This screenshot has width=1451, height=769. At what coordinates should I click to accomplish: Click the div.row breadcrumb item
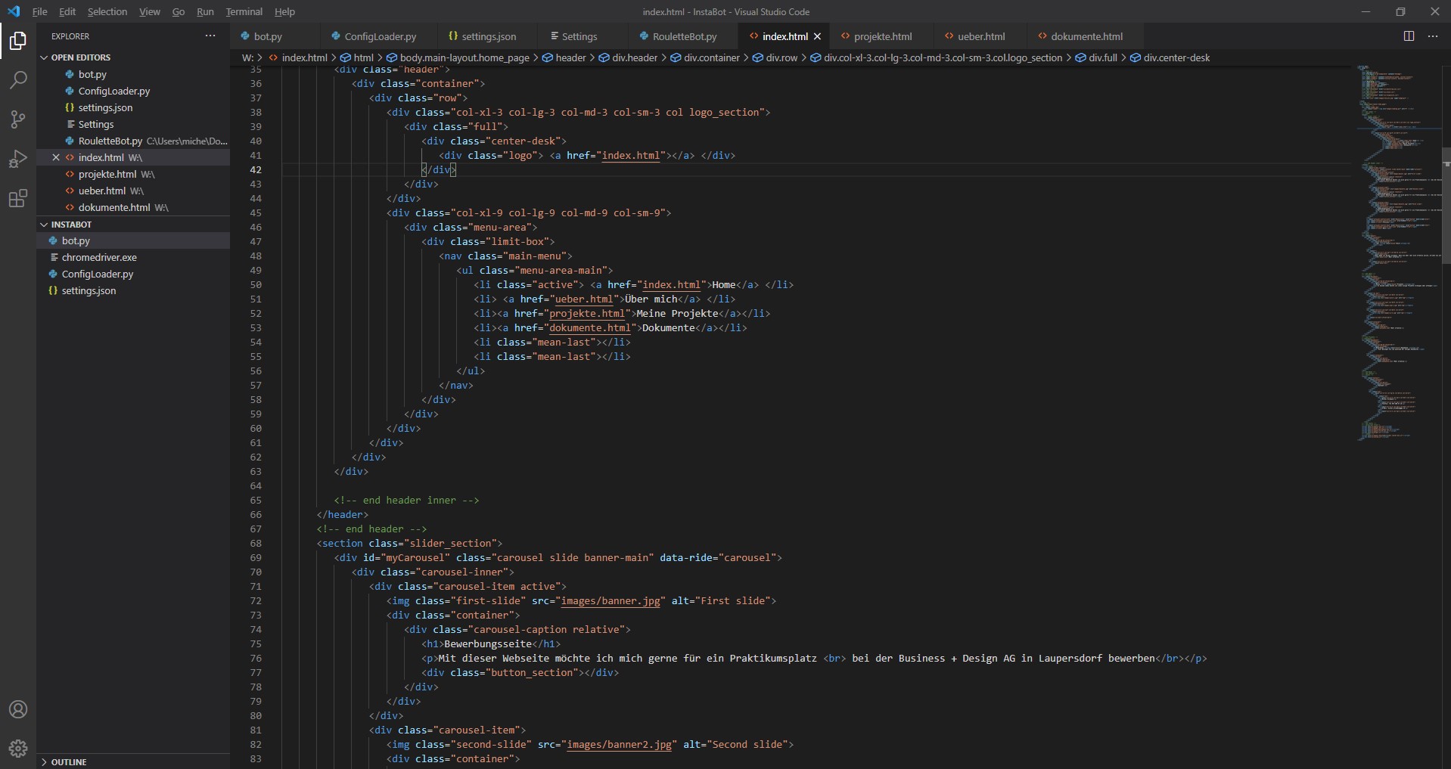pos(781,57)
